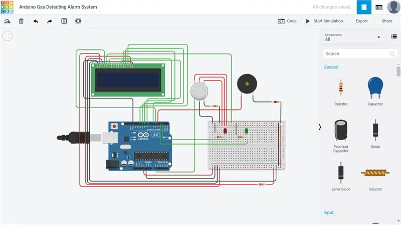Switch to the component table view
This screenshot has width=401, height=225.
[379, 7]
